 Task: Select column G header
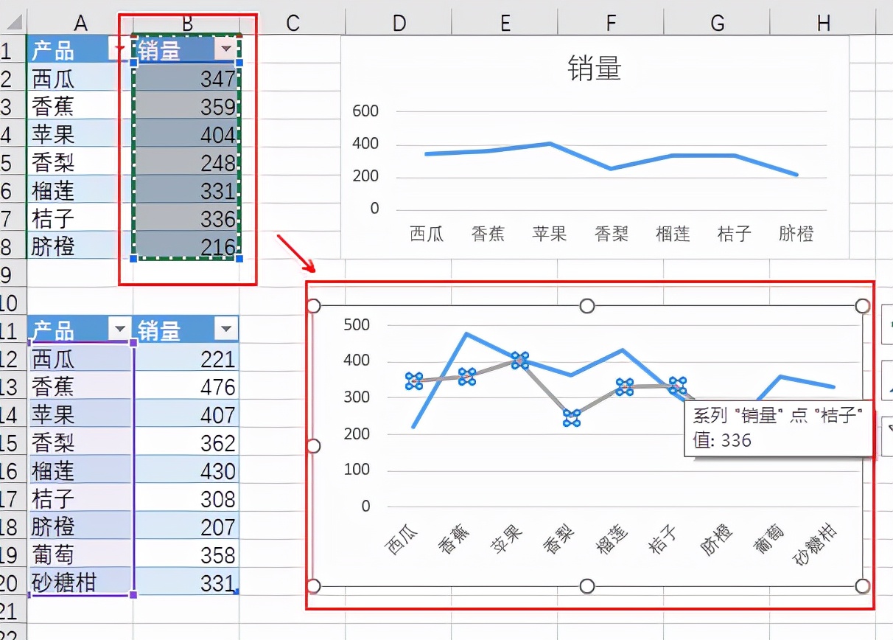coord(717,24)
